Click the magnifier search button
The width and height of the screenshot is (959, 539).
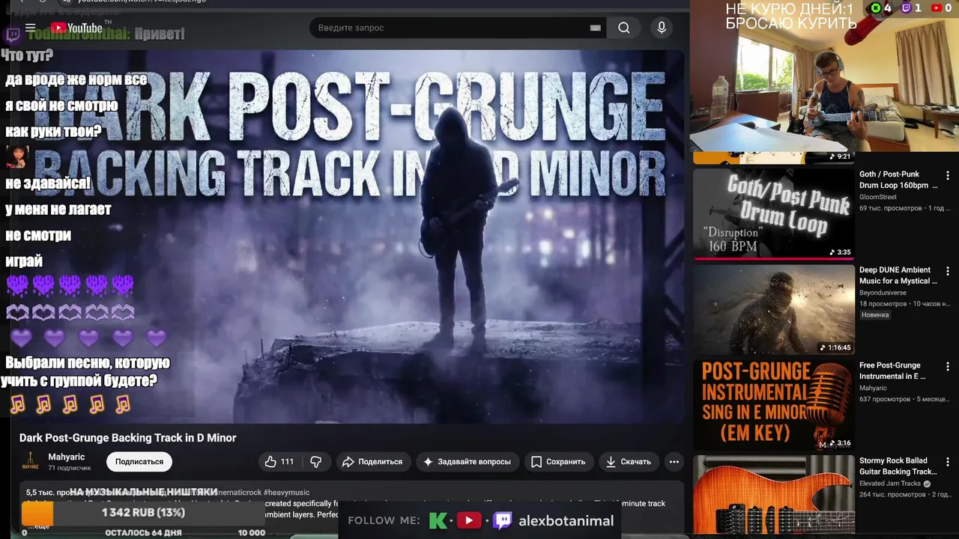click(x=624, y=28)
